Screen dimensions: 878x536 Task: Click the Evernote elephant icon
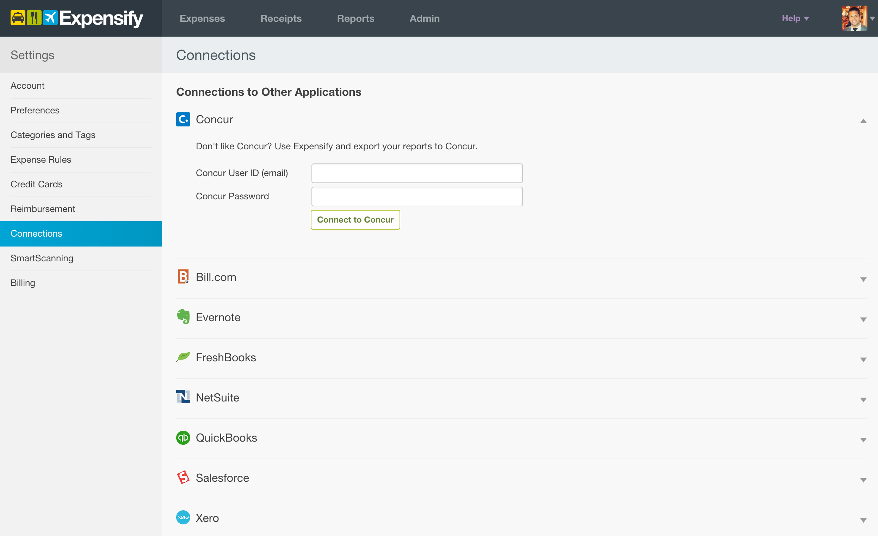tap(183, 317)
